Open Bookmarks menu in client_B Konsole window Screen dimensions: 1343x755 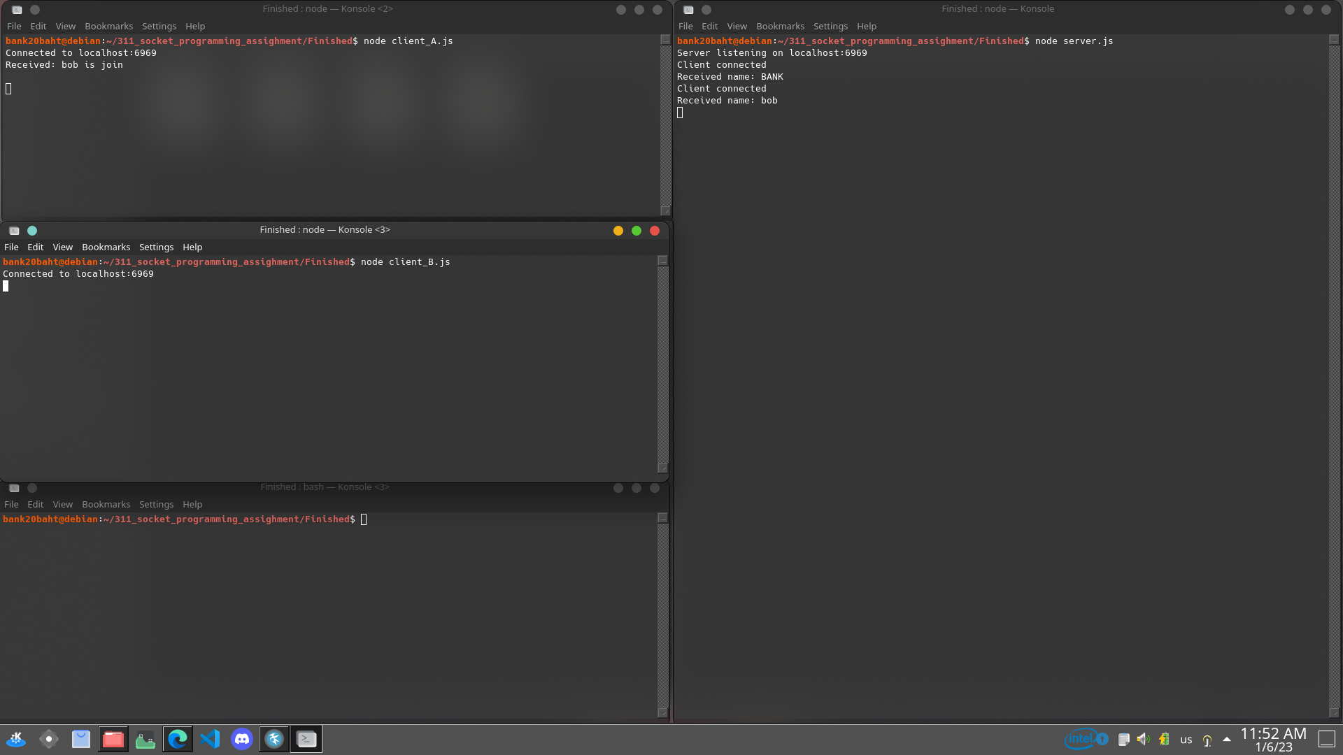coord(106,247)
